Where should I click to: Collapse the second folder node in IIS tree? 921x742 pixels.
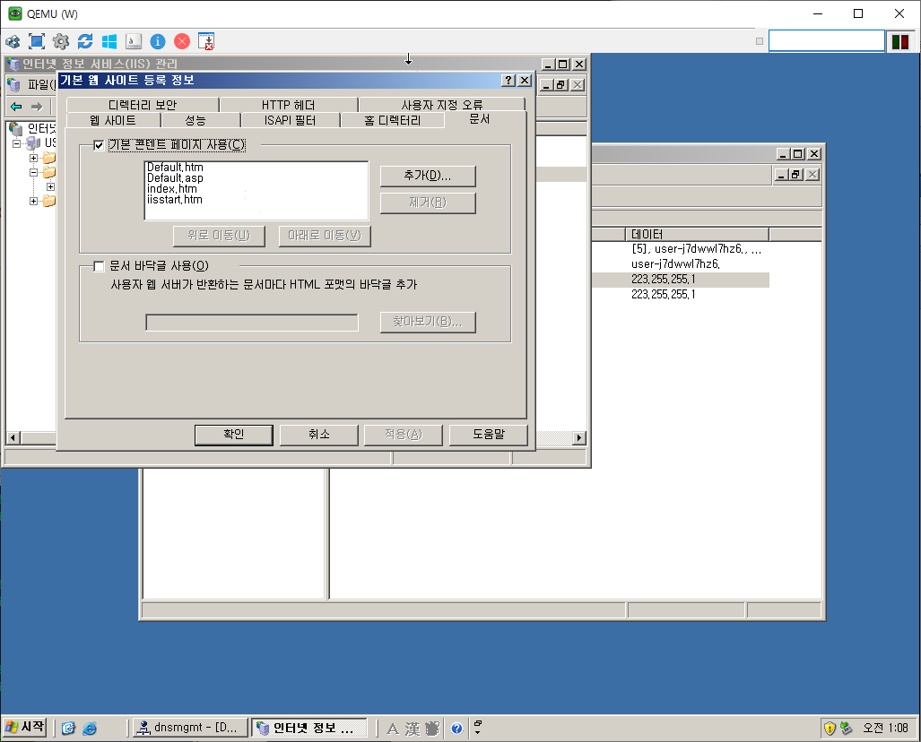33,172
